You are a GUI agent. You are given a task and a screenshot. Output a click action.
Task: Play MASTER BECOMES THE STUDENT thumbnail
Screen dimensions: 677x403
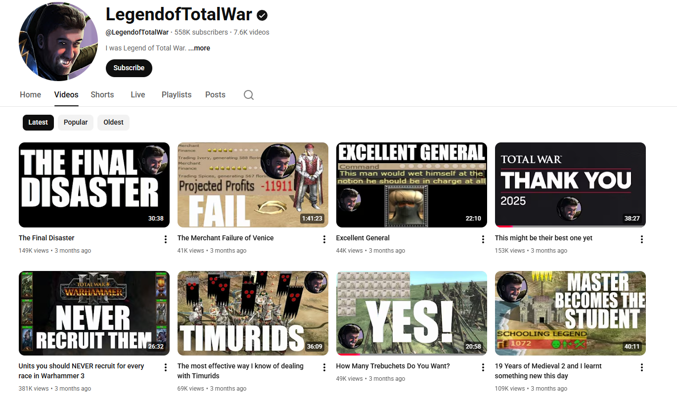coord(570,313)
